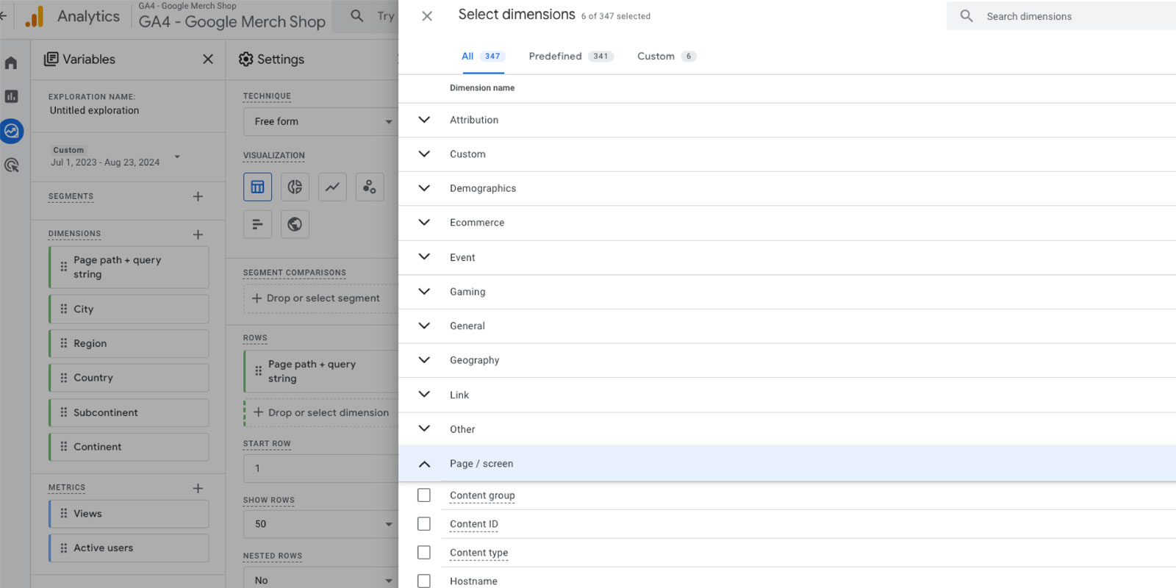
Task: Open the Advertising icon in left sidebar
Action: coord(11,165)
